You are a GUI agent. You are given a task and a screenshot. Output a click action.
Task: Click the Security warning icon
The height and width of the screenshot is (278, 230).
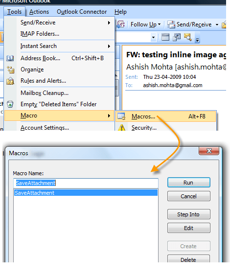click(122, 127)
